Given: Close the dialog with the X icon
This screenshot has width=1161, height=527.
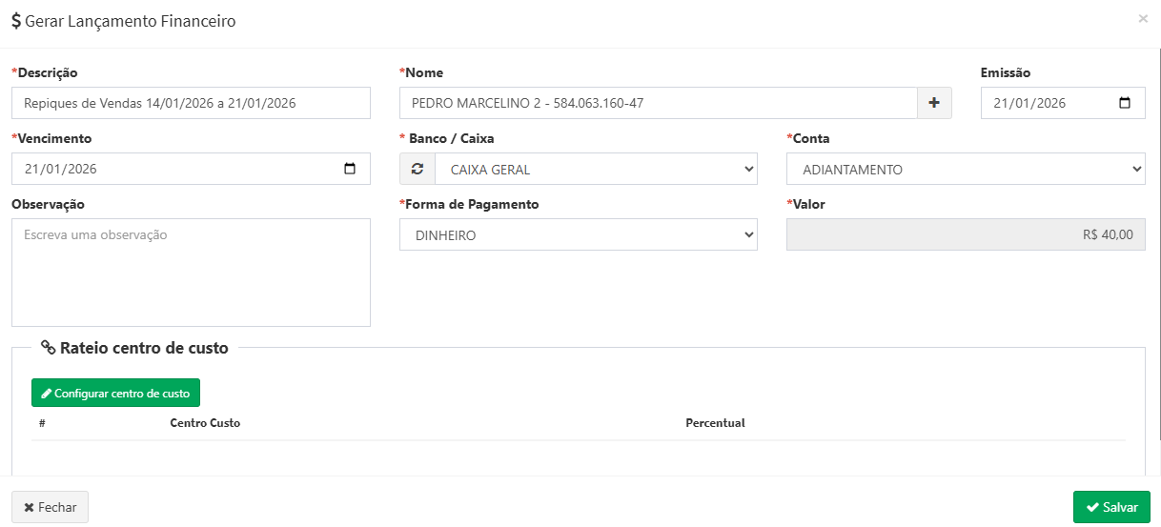Looking at the screenshot, I should coord(1143,18).
